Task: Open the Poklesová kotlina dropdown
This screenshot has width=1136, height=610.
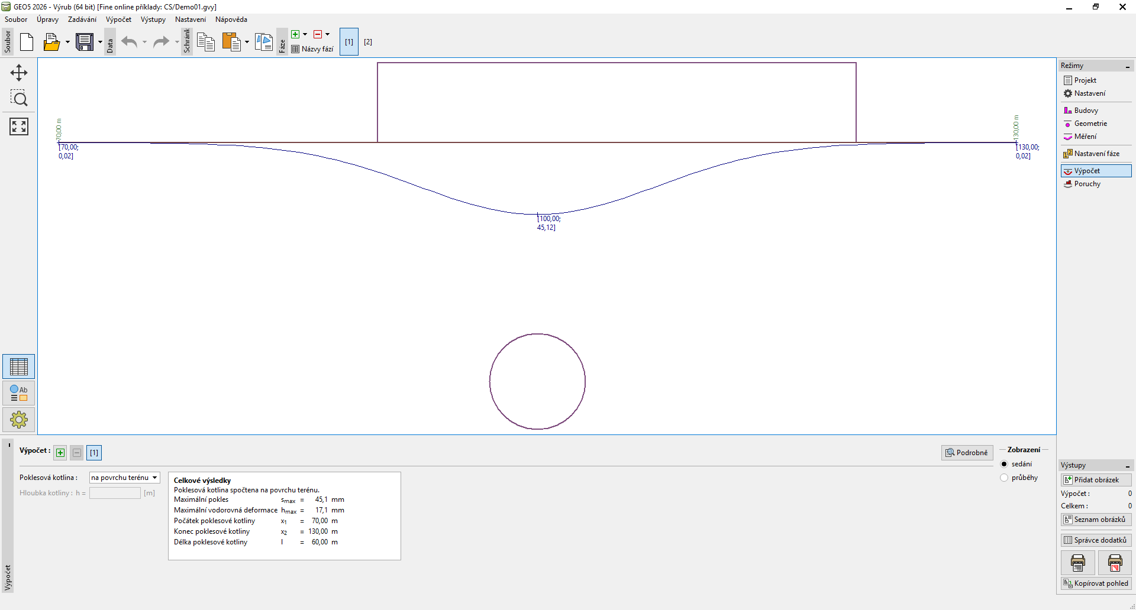Action: (125, 478)
